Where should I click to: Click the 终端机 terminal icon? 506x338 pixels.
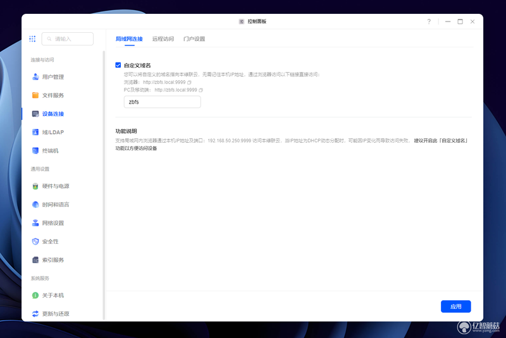(35, 150)
